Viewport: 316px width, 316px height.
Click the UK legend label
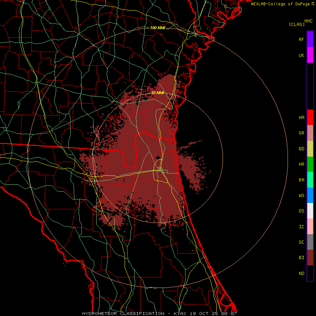click(x=301, y=55)
